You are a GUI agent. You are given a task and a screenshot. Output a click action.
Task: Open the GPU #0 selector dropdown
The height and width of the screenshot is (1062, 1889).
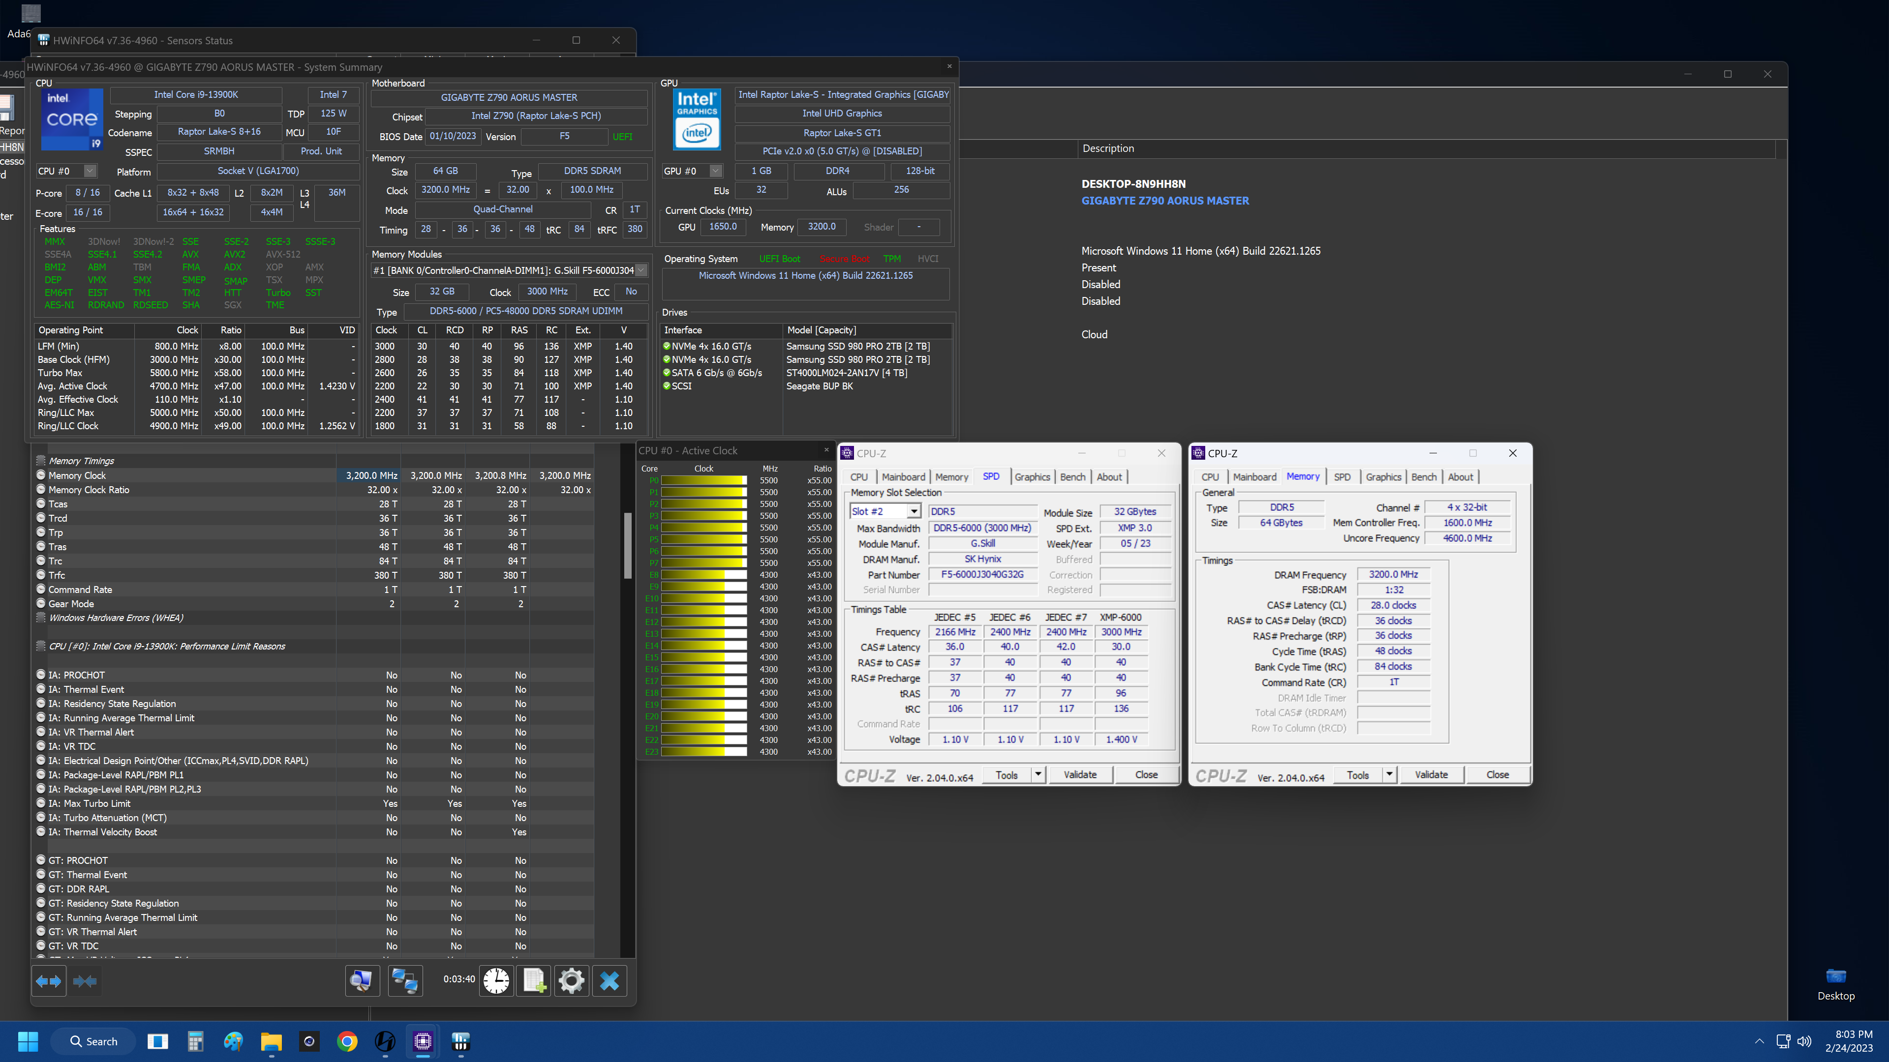click(x=716, y=171)
